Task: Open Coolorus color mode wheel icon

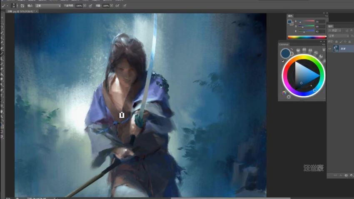Action: coord(284,93)
